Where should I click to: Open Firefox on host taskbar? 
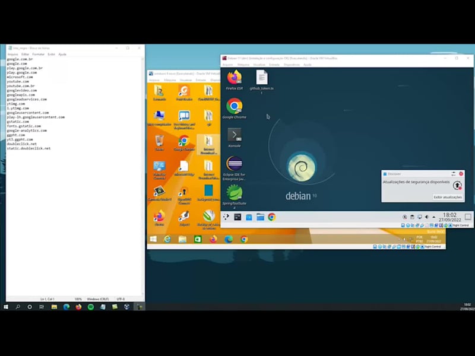tap(78, 307)
